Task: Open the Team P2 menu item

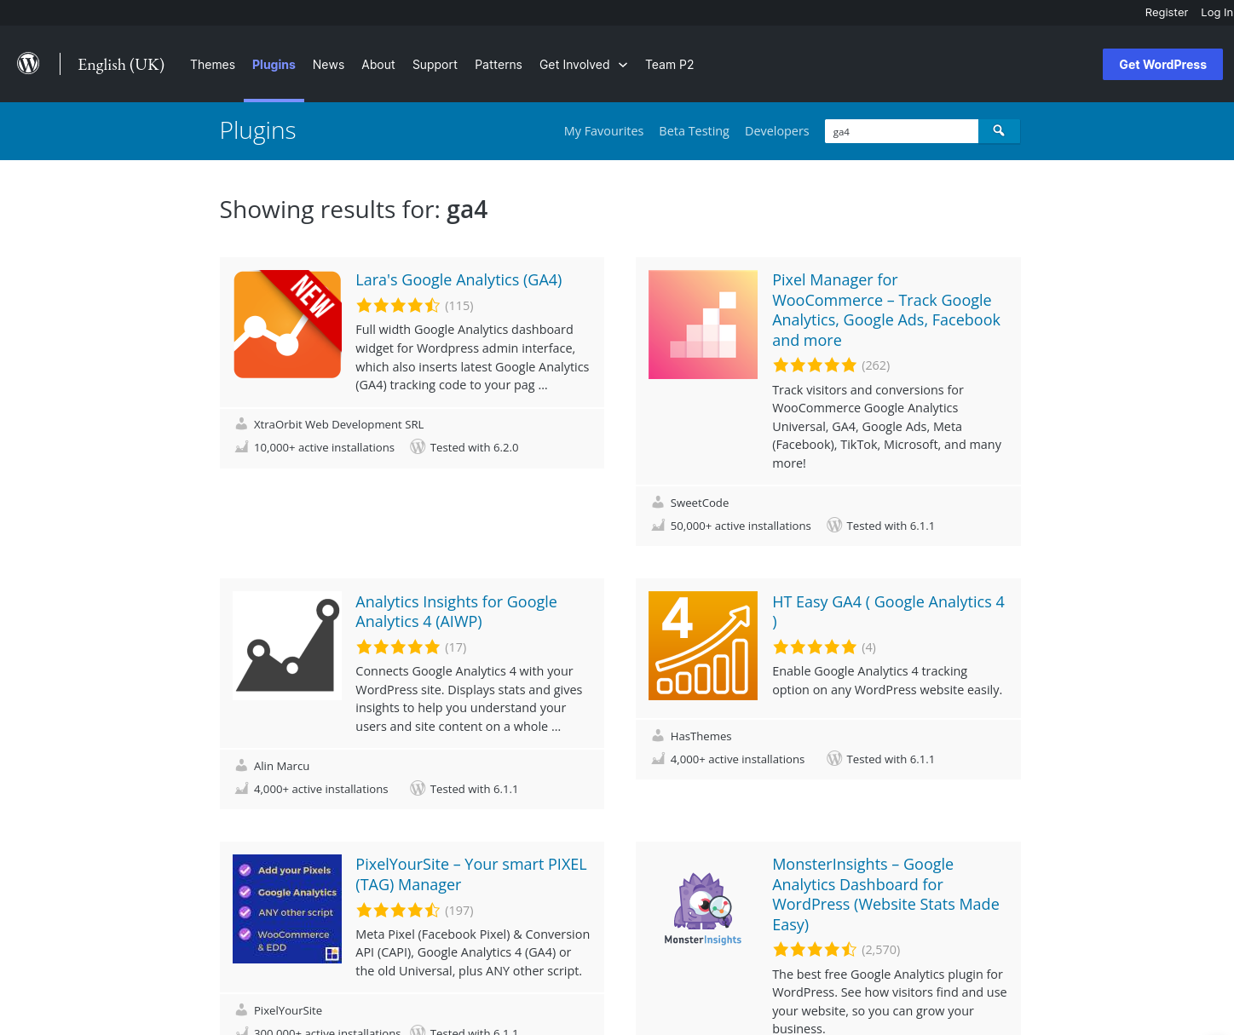Action: pos(669,65)
